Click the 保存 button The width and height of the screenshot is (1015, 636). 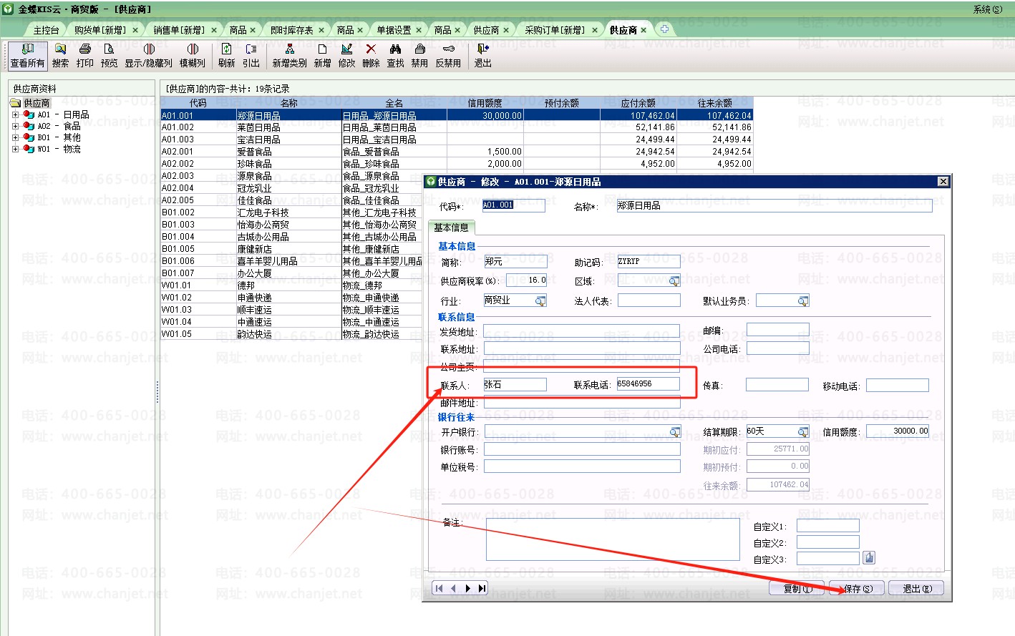tap(857, 589)
